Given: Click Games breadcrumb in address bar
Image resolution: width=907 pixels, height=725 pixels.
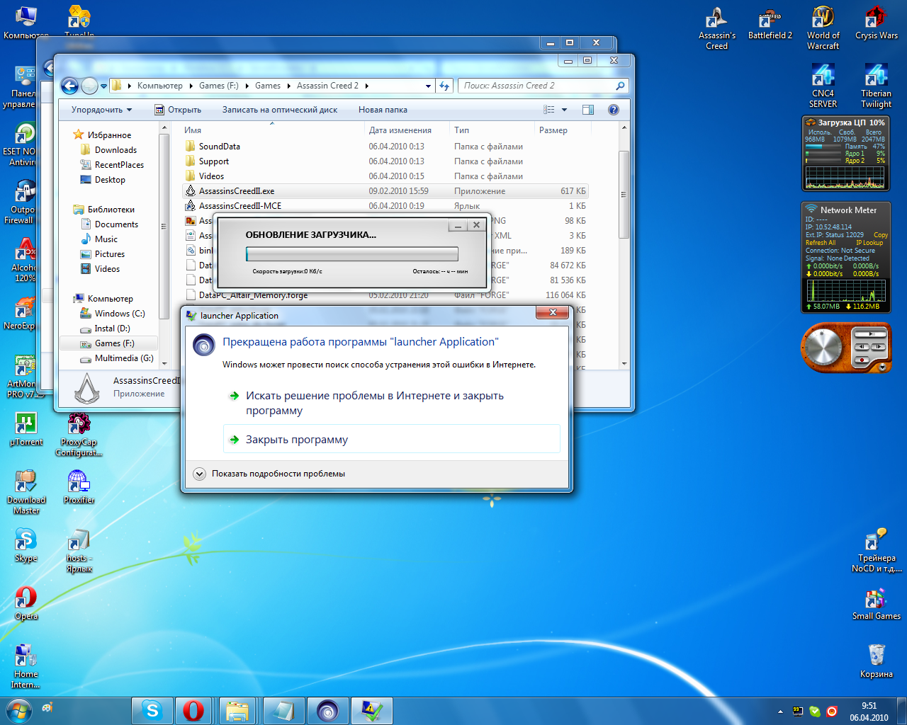Looking at the screenshot, I should pos(268,86).
